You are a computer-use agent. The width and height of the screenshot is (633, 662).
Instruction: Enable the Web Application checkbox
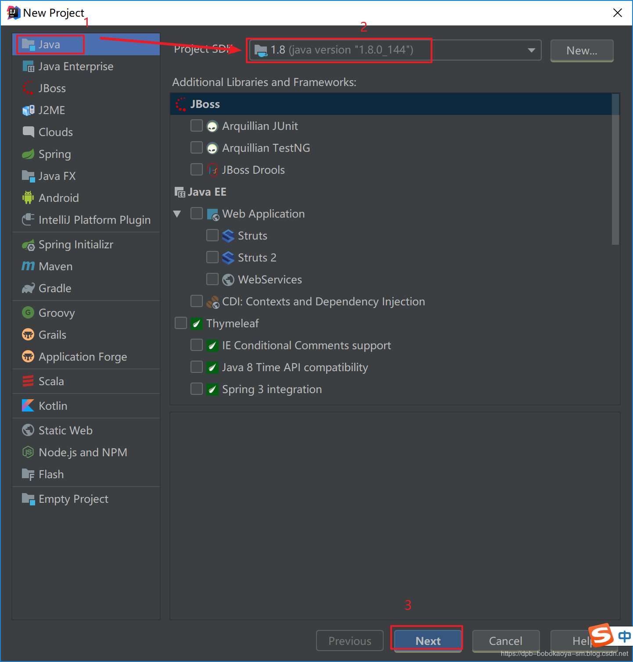point(197,214)
